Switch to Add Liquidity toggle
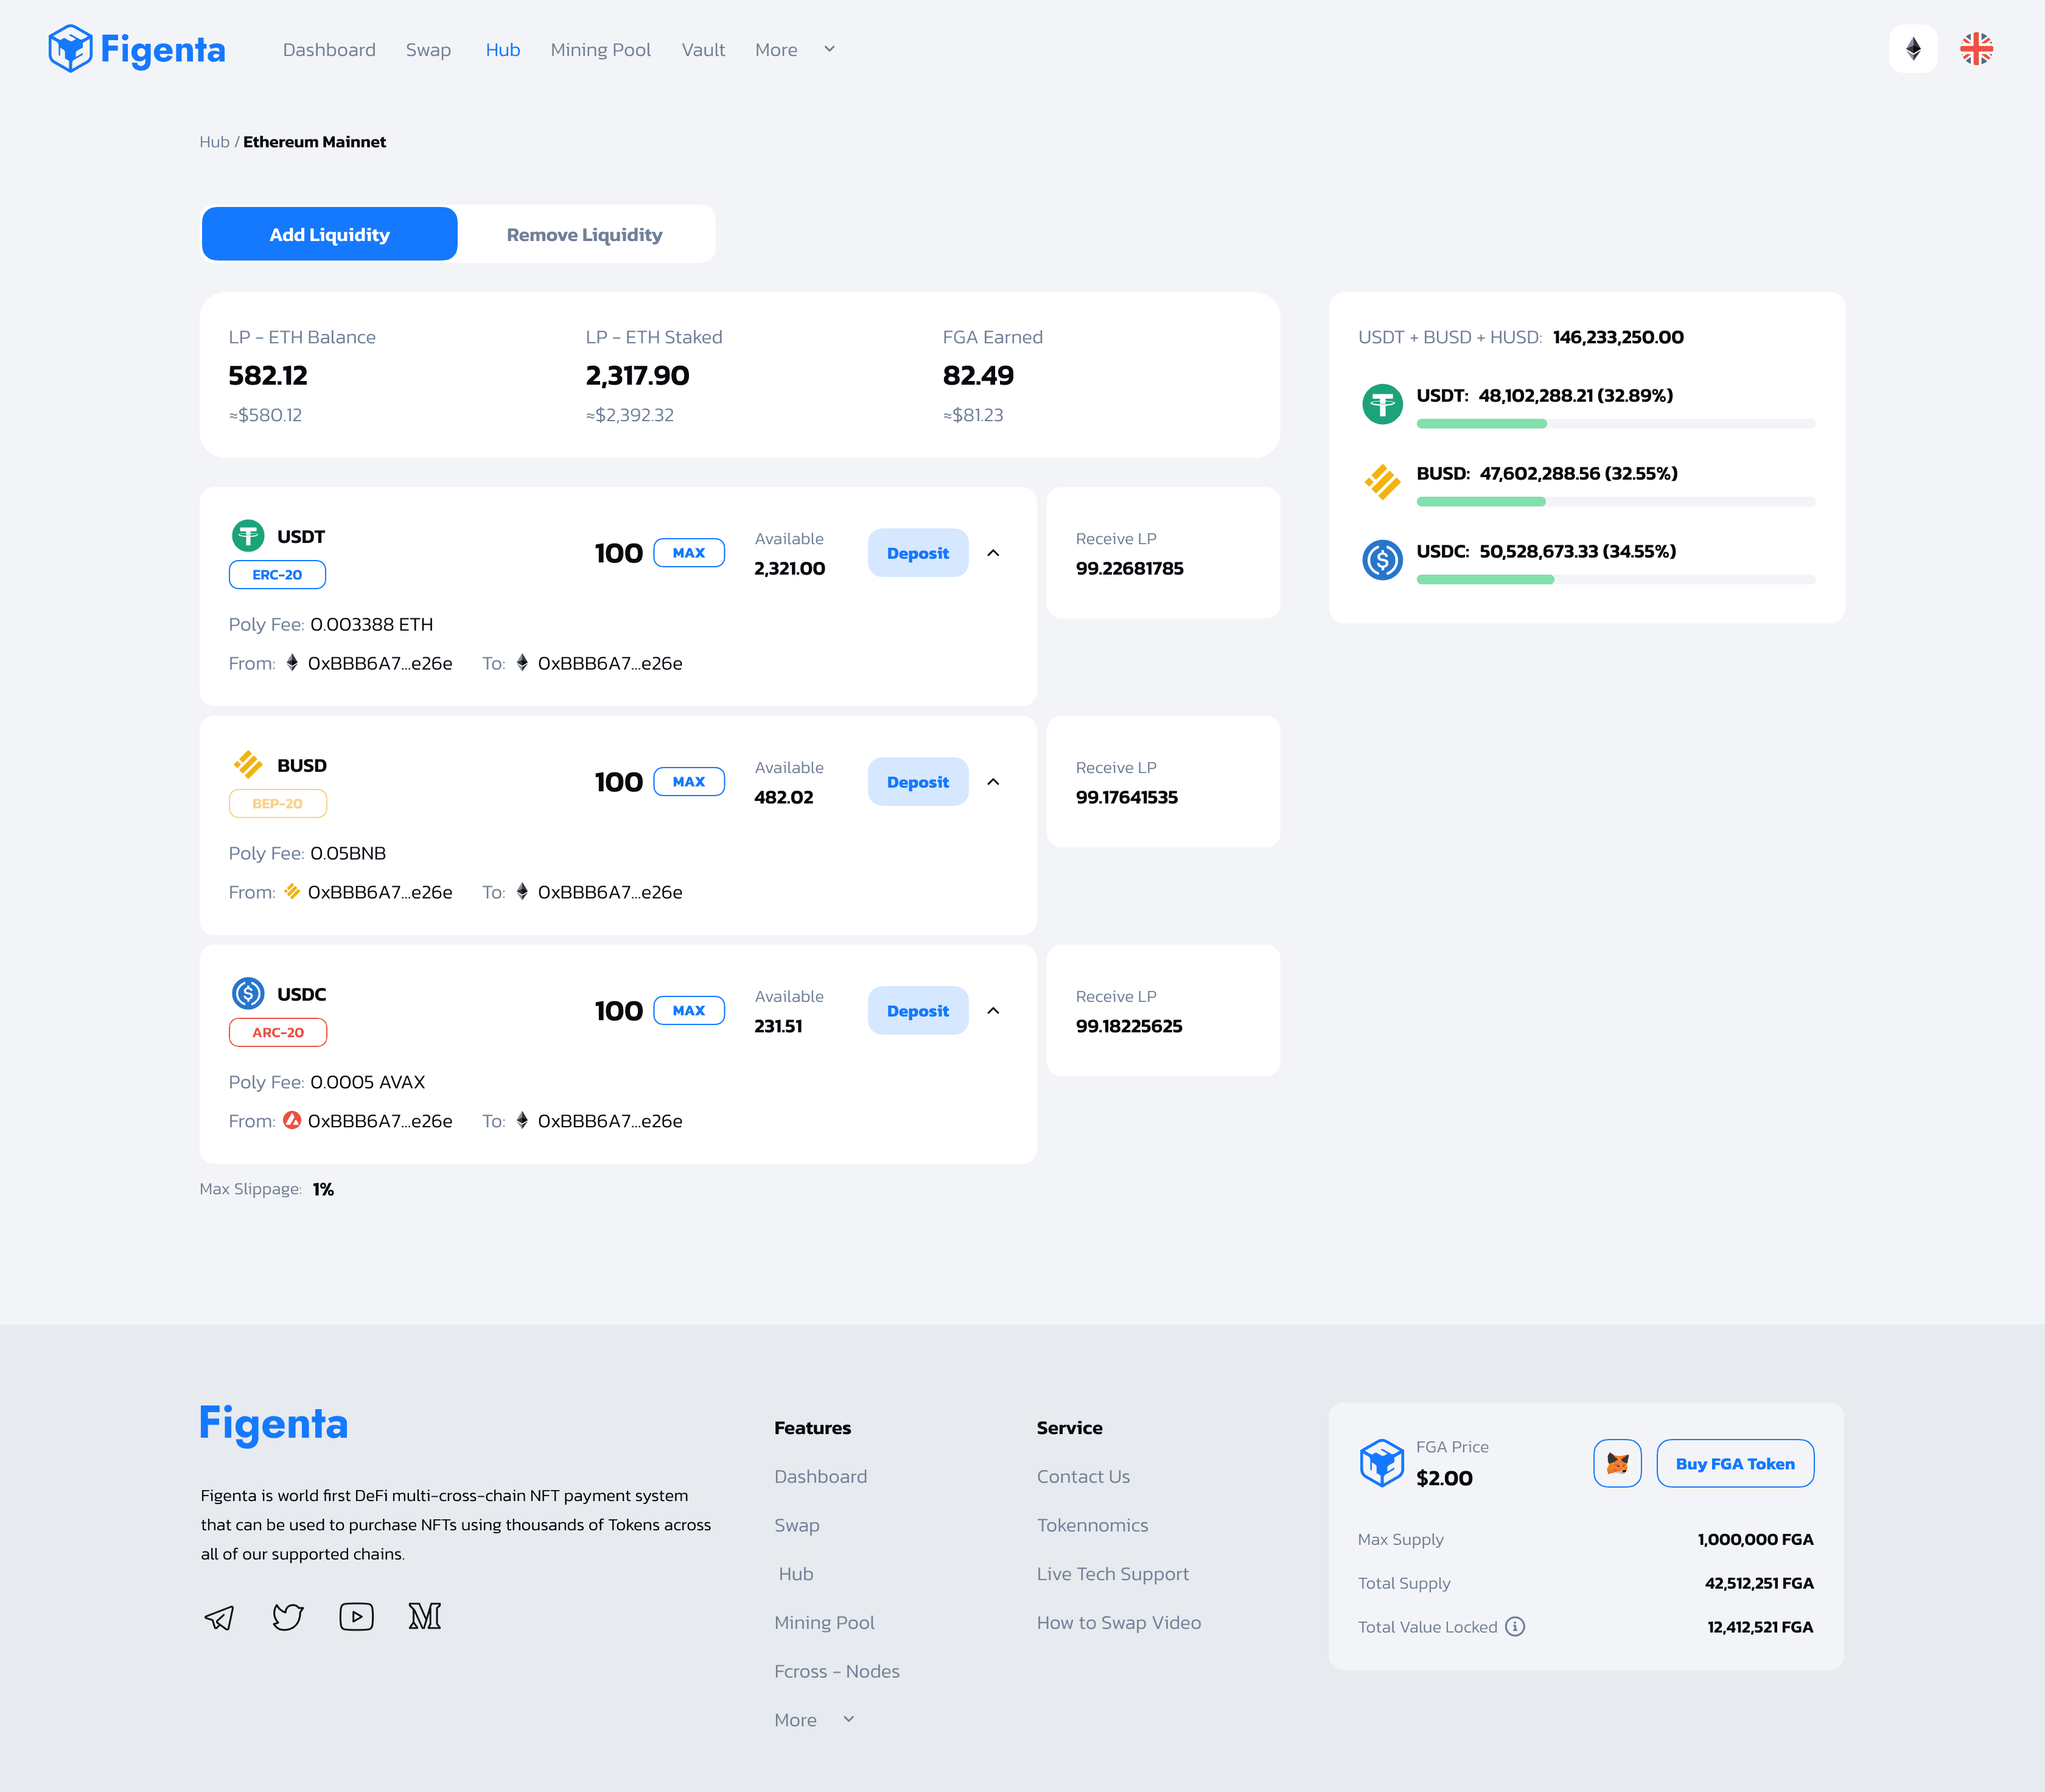2045x1792 pixels. [x=329, y=234]
